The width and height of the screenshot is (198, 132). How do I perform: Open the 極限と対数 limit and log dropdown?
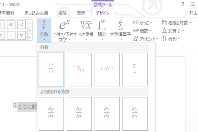177,23
